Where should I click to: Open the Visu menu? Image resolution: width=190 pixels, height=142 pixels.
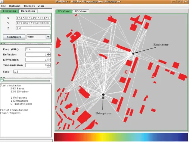(41, 6)
